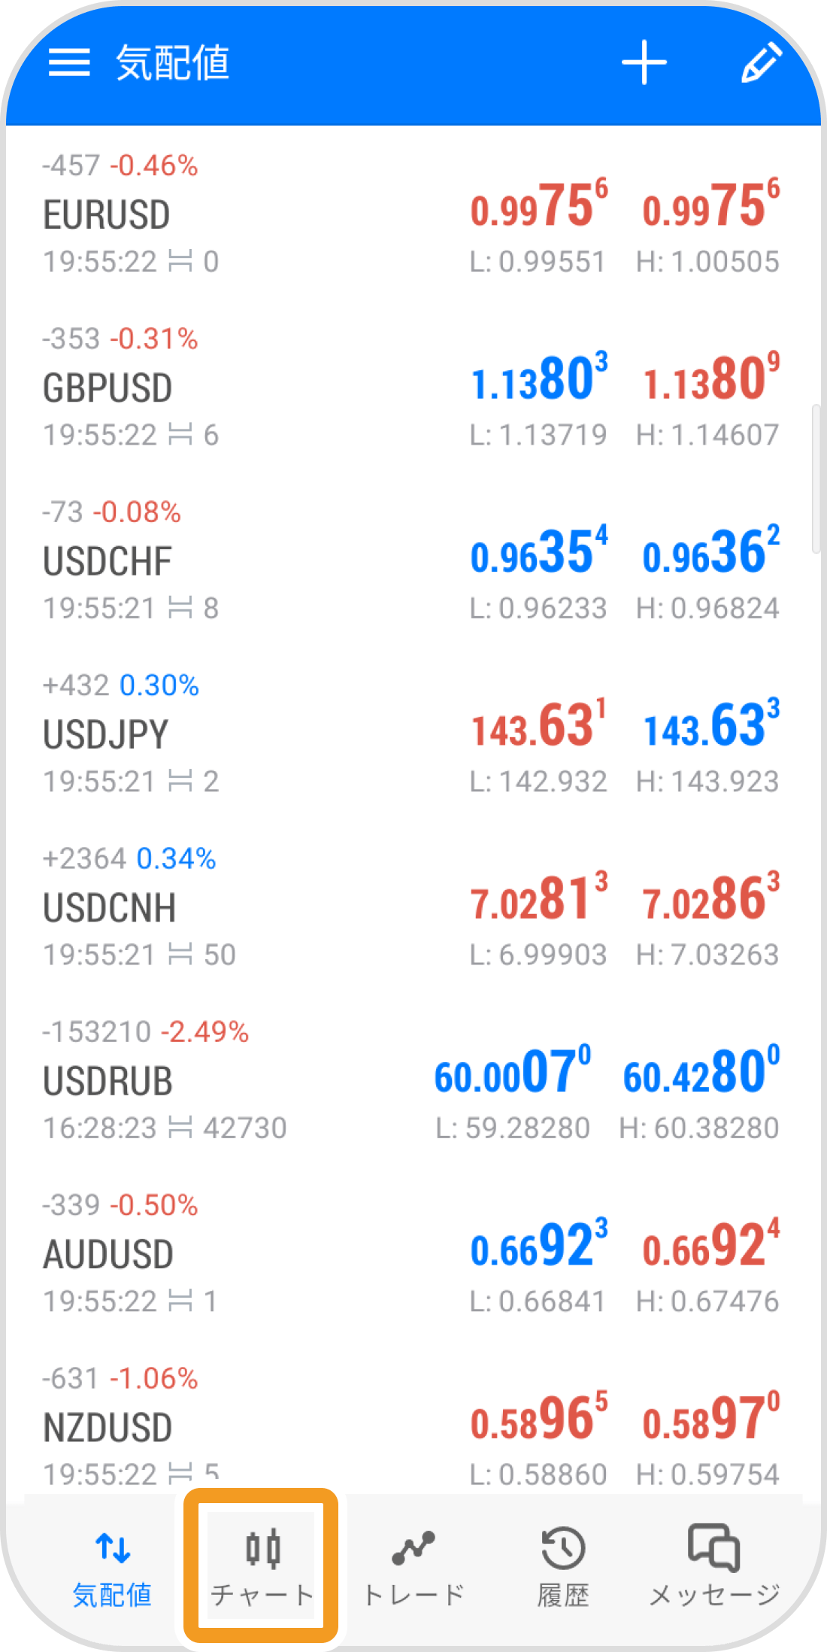Select the USDRUB symbol row
Viewport: 827px width, 1652px height.
[412, 1080]
